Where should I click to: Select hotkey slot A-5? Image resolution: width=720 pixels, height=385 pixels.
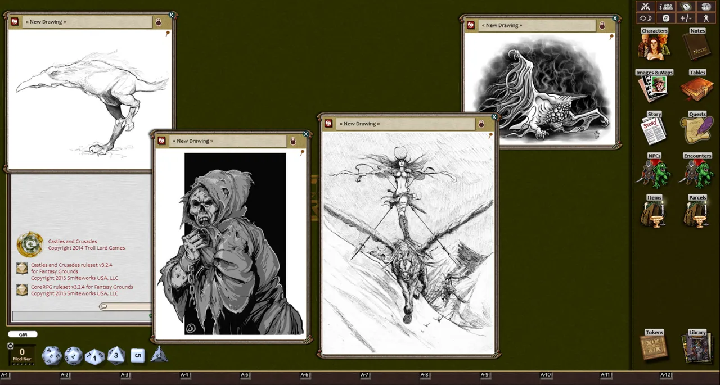(x=245, y=375)
